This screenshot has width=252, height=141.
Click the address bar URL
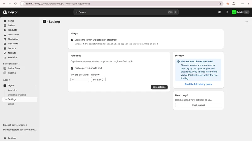pyautogui.click(x=58, y=3)
